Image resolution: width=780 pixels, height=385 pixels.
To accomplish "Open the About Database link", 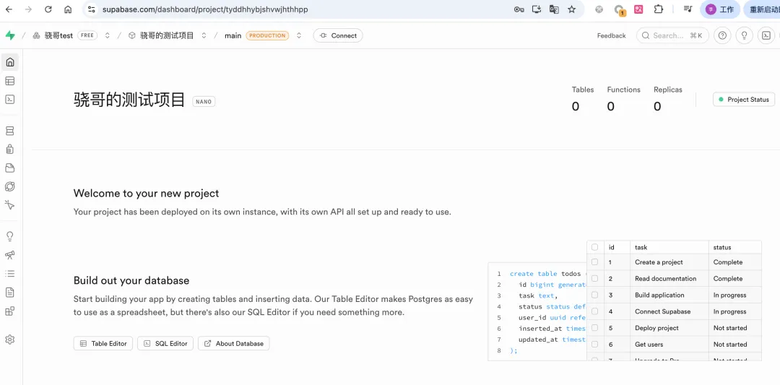I will (x=233, y=344).
